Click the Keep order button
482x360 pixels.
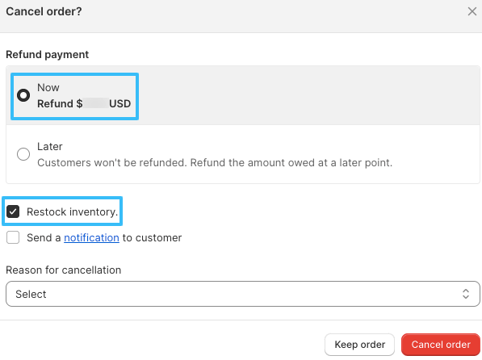pyautogui.click(x=359, y=345)
